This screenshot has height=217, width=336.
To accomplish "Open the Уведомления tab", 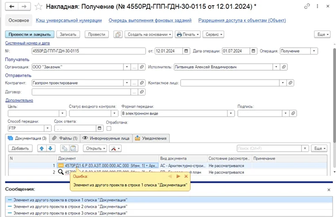I will pos(150,138).
